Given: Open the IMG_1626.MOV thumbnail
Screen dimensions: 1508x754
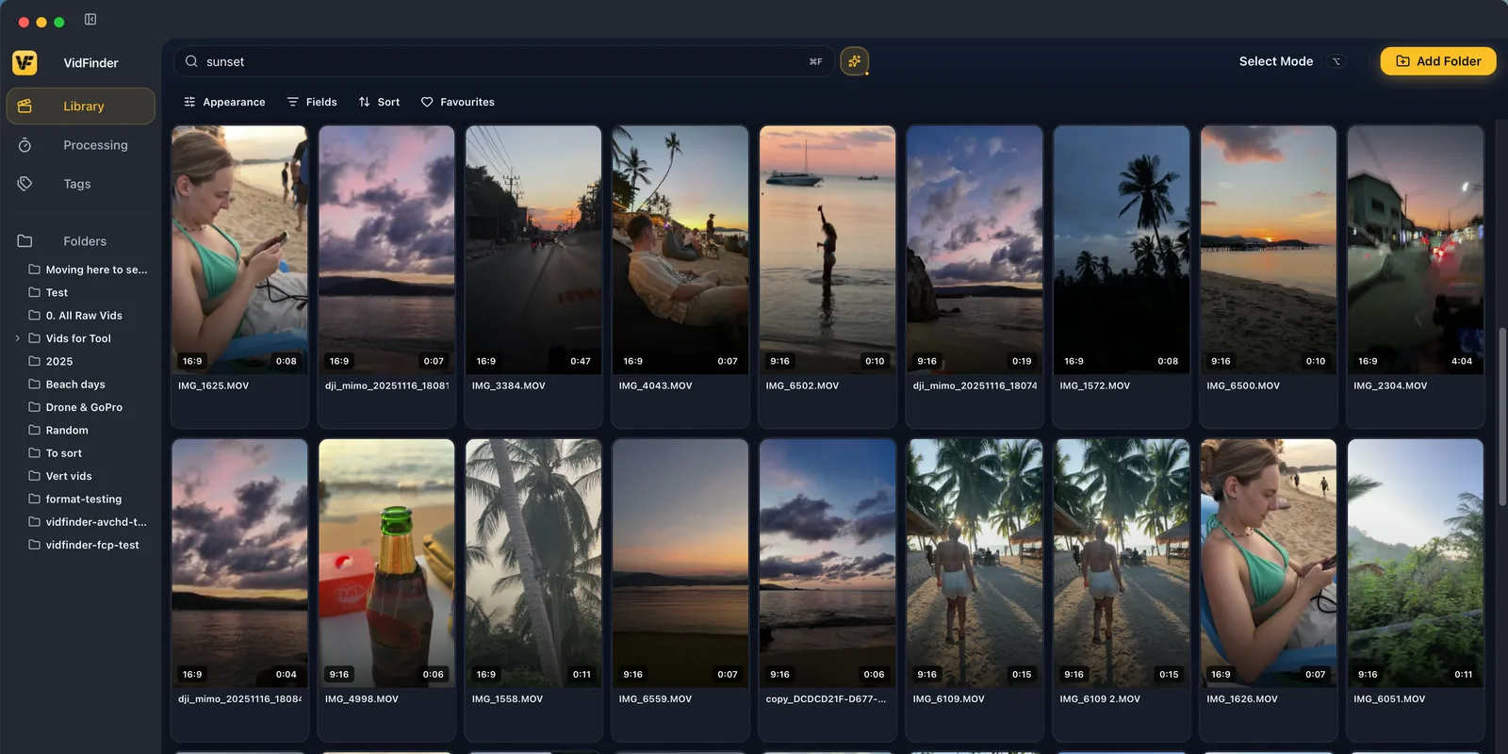Looking at the screenshot, I should coord(1269,563).
